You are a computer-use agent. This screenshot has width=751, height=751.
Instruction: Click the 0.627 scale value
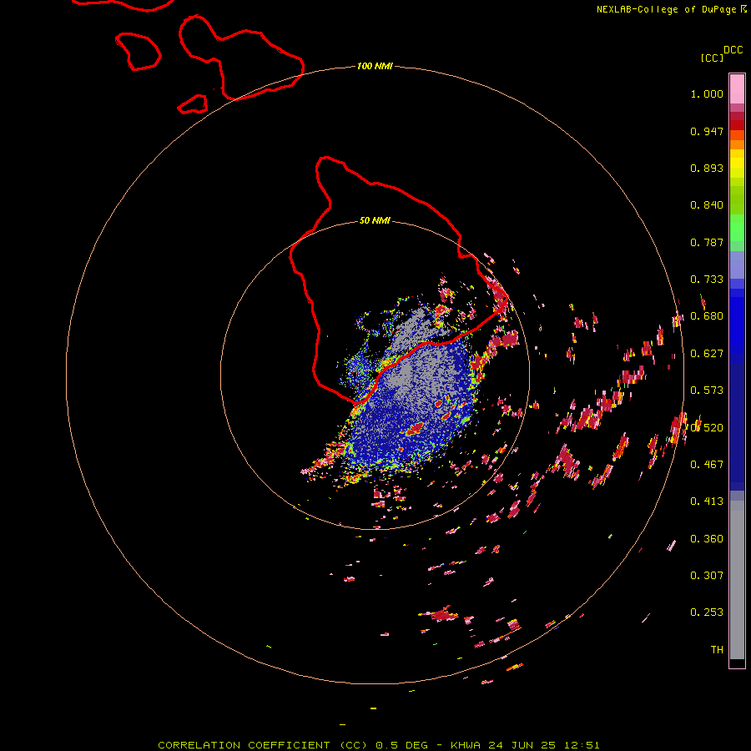pyautogui.click(x=707, y=354)
